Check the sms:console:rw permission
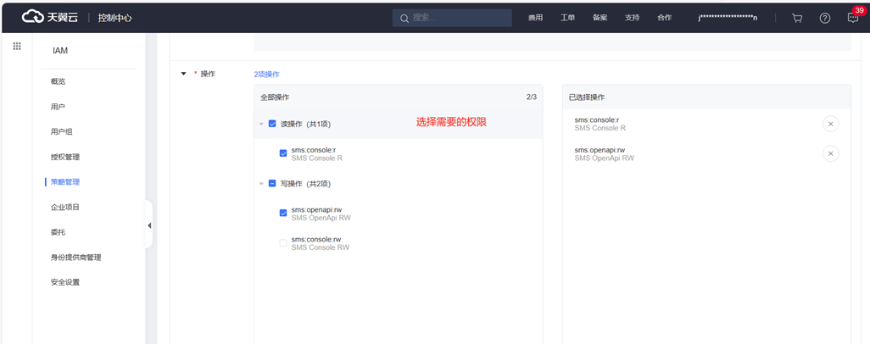 pos(283,243)
